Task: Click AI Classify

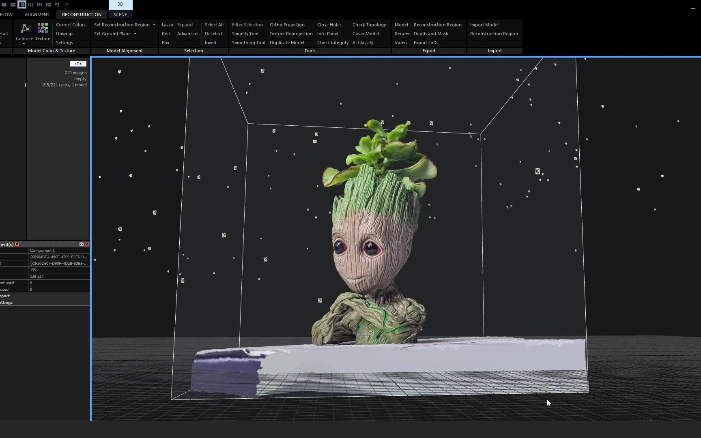Action: click(x=363, y=43)
